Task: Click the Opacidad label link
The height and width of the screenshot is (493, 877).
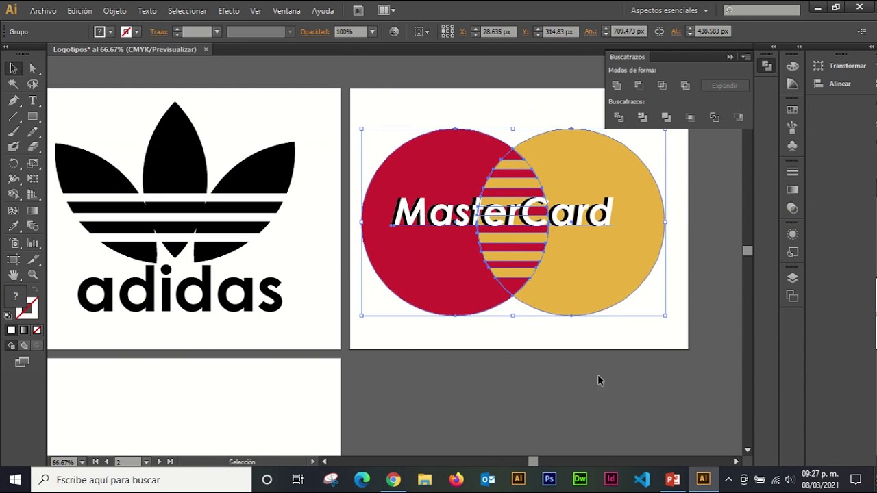Action: pos(314,31)
